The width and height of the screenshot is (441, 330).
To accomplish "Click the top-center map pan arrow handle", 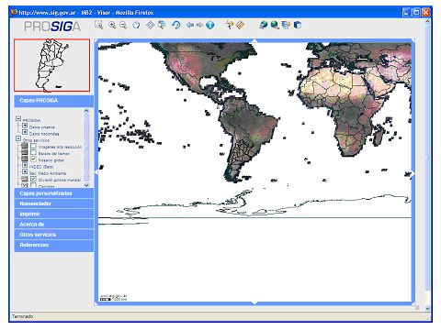I will [254, 40].
